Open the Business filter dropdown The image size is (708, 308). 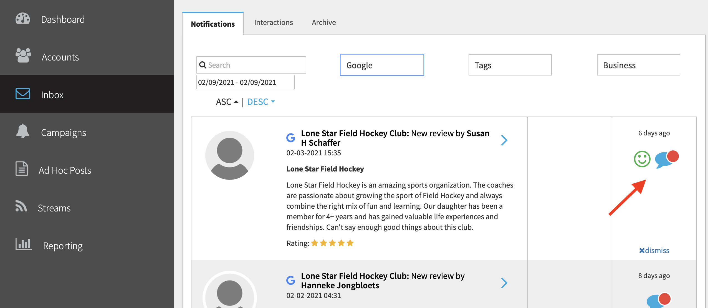click(638, 65)
